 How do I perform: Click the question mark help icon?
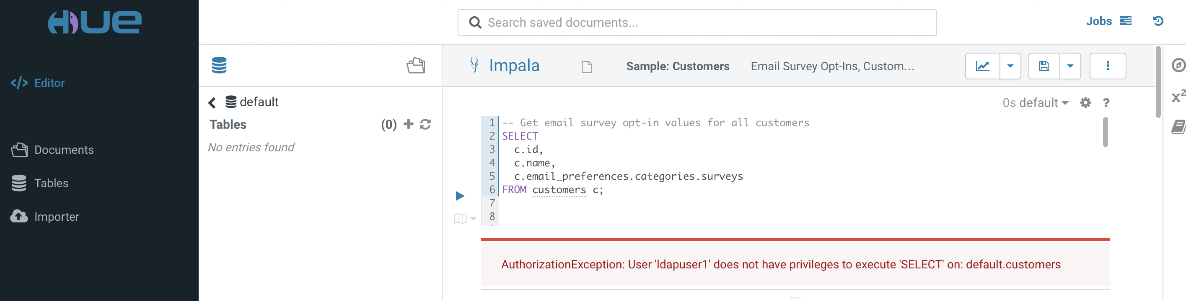tap(1106, 103)
